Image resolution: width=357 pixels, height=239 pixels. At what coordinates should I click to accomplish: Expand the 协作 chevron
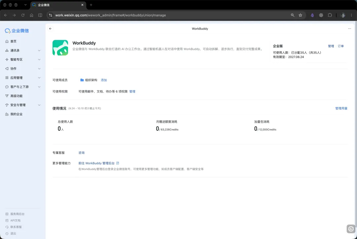pyautogui.click(x=39, y=69)
